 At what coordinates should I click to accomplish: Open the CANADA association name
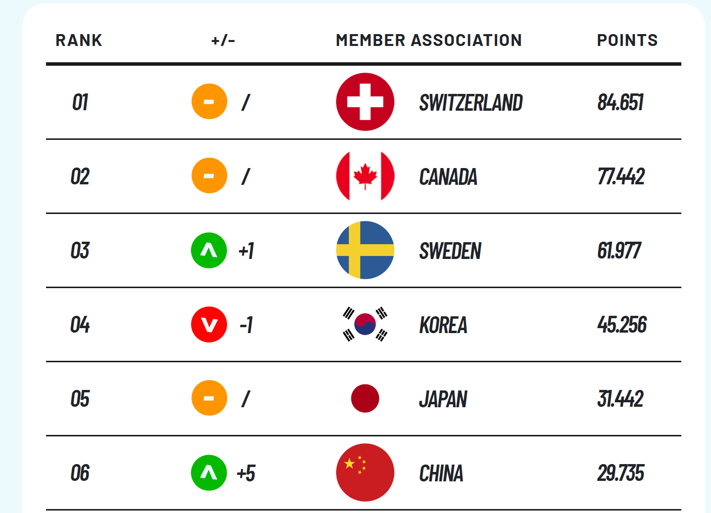pyautogui.click(x=448, y=177)
